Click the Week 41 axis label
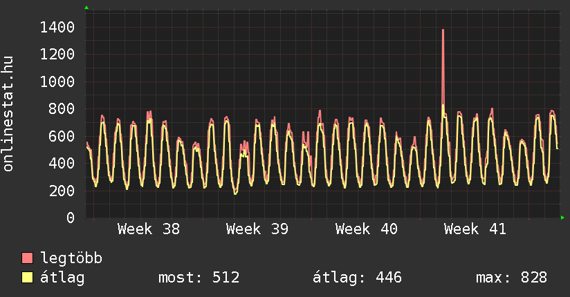 (x=475, y=229)
